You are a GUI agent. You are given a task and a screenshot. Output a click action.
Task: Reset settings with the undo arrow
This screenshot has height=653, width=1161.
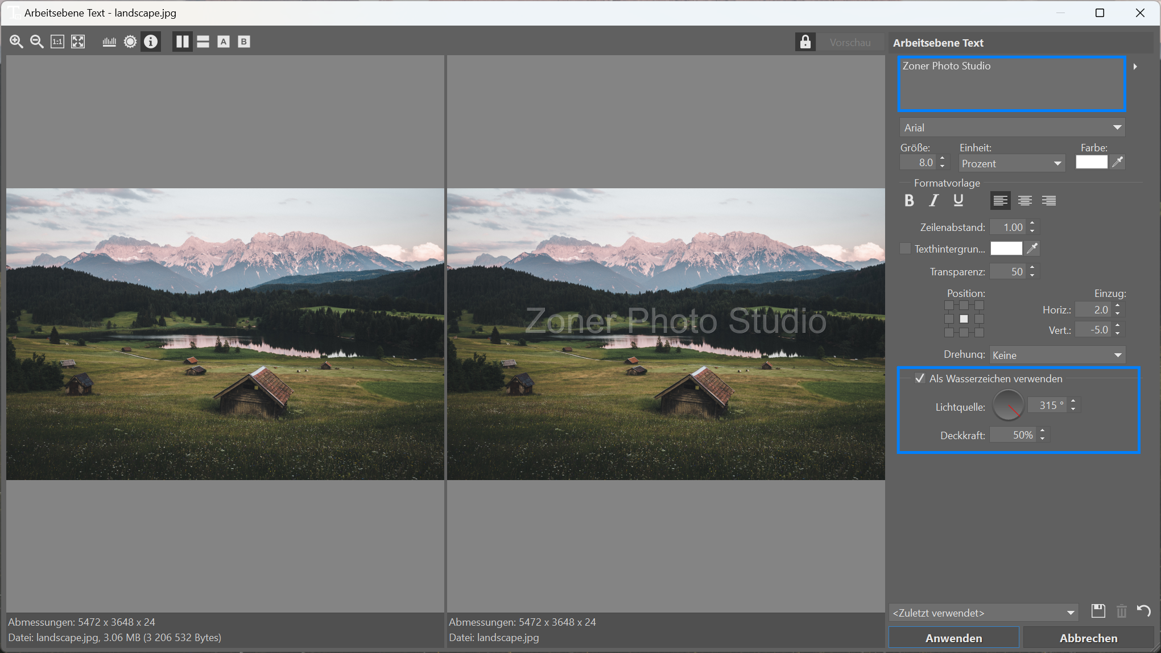1143,611
